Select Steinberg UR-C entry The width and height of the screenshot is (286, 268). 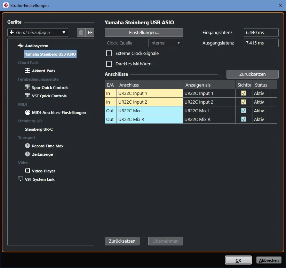(x=39, y=129)
